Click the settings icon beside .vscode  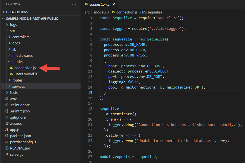(x=7, y=123)
